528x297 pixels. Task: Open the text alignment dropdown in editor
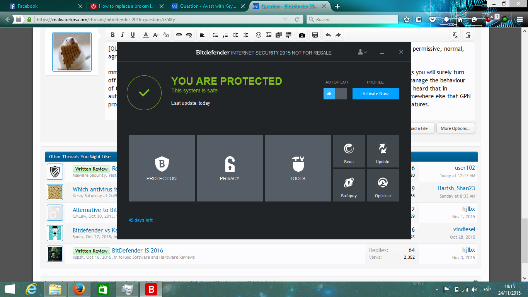[x=202, y=35]
